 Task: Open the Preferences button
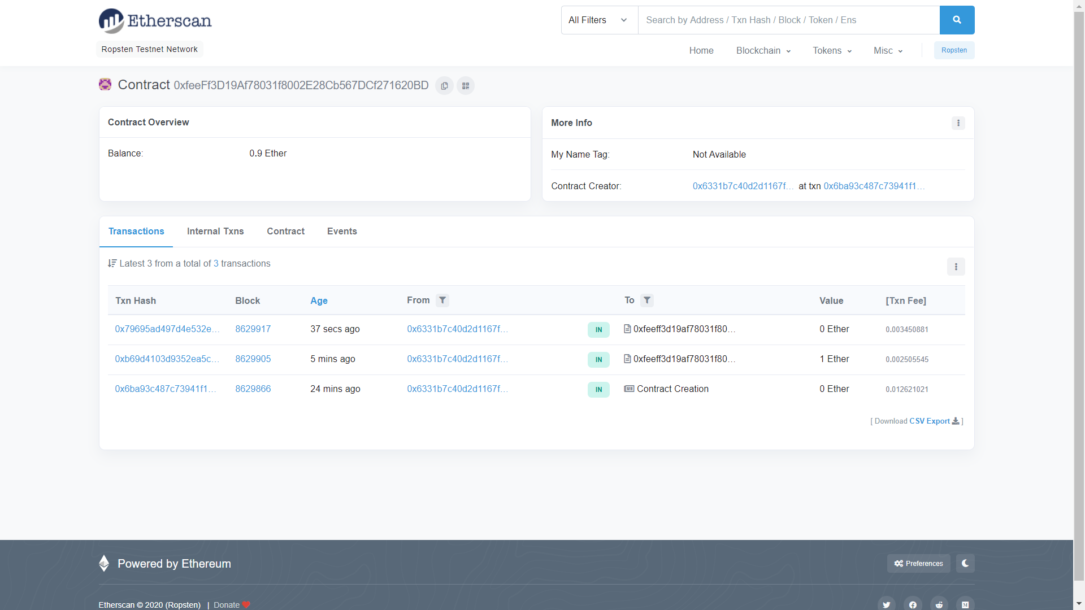(918, 563)
